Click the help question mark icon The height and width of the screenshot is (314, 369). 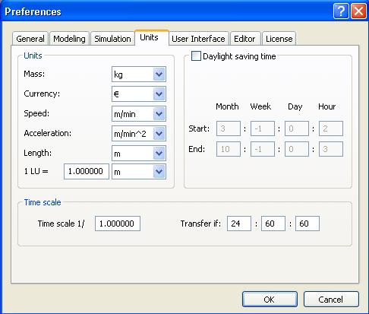point(341,11)
